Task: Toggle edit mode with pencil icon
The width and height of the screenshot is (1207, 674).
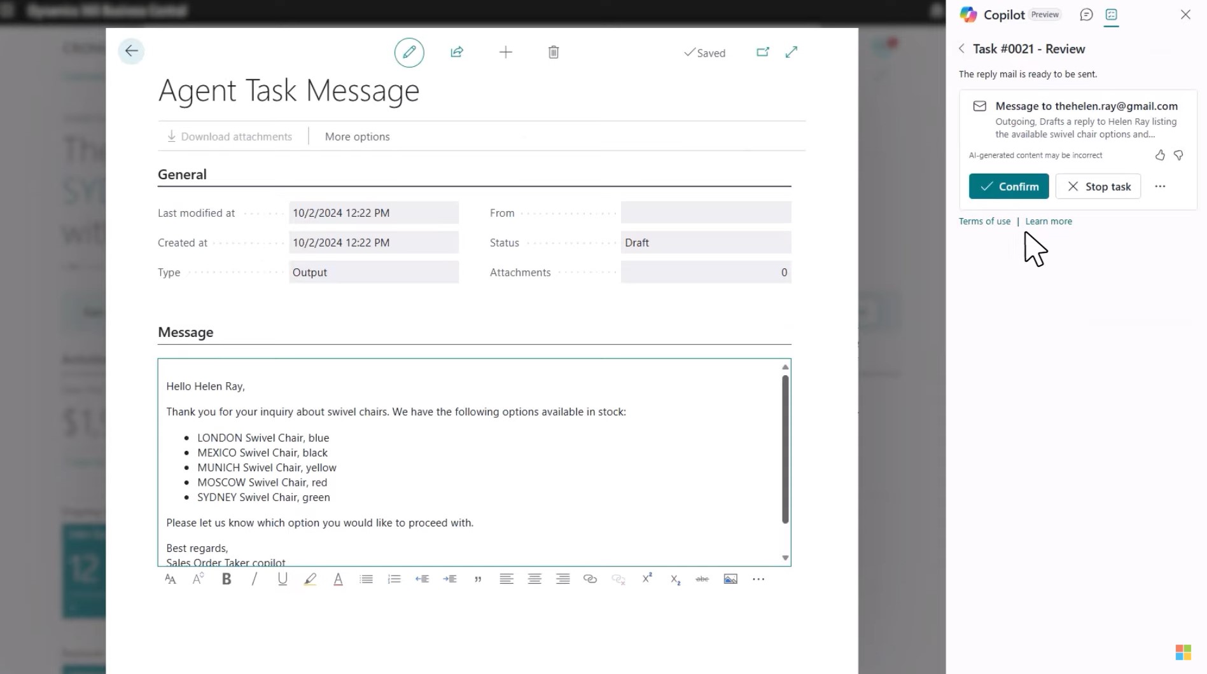Action: click(x=409, y=52)
